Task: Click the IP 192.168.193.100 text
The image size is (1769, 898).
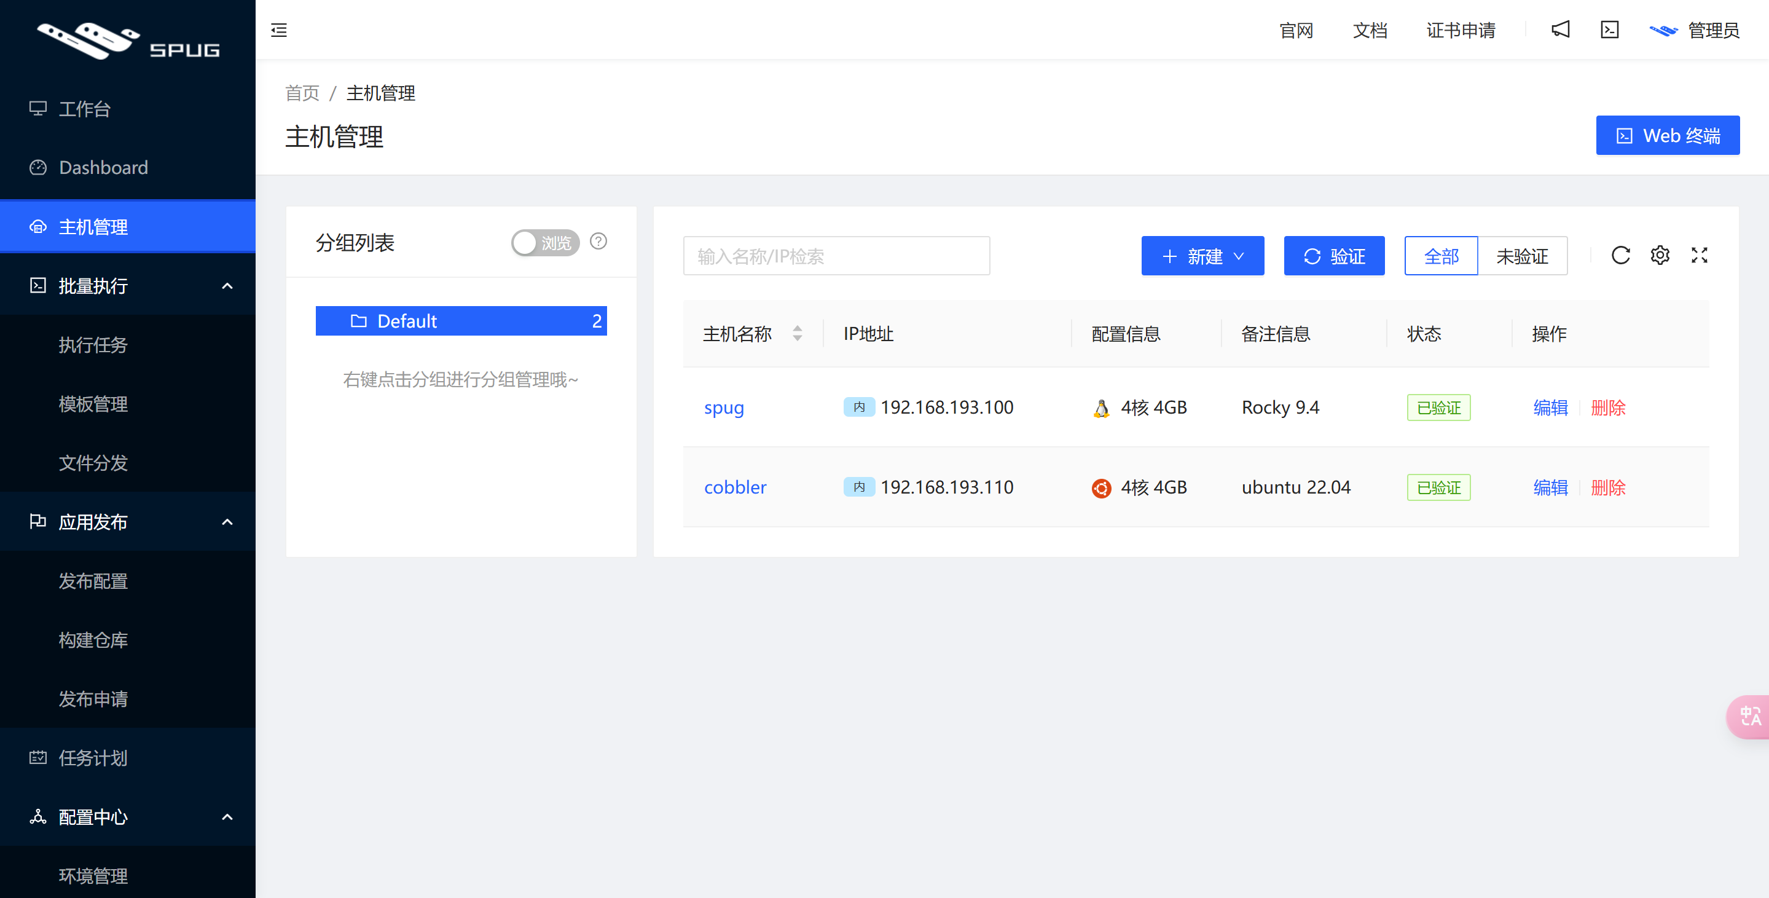Action: click(946, 408)
